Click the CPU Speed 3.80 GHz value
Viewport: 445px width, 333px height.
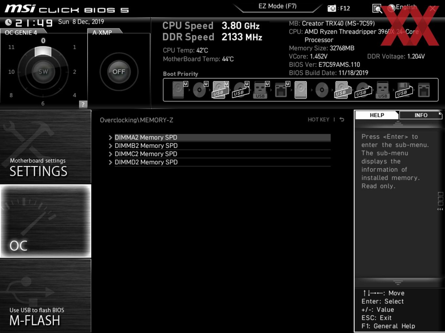click(x=240, y=26)
